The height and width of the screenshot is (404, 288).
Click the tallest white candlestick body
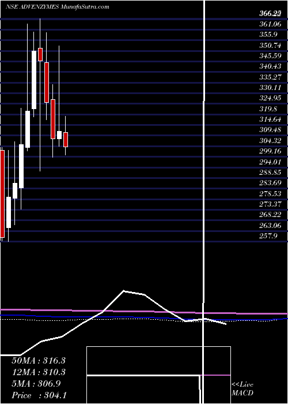click(x=34, y=80)
